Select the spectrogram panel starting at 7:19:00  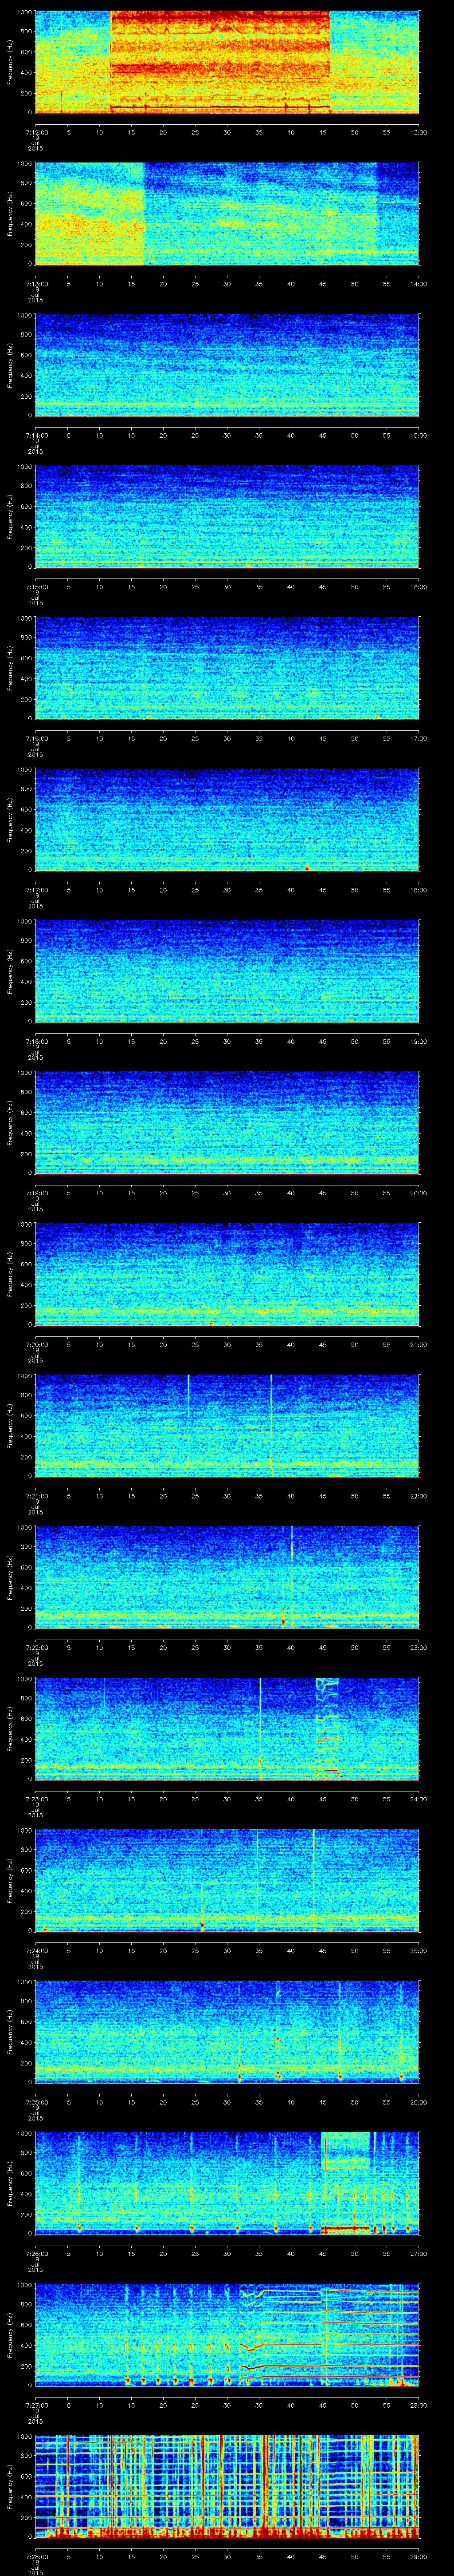click(227, 1122)
